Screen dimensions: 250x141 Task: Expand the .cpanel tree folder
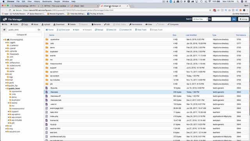(x=6, y=48)
